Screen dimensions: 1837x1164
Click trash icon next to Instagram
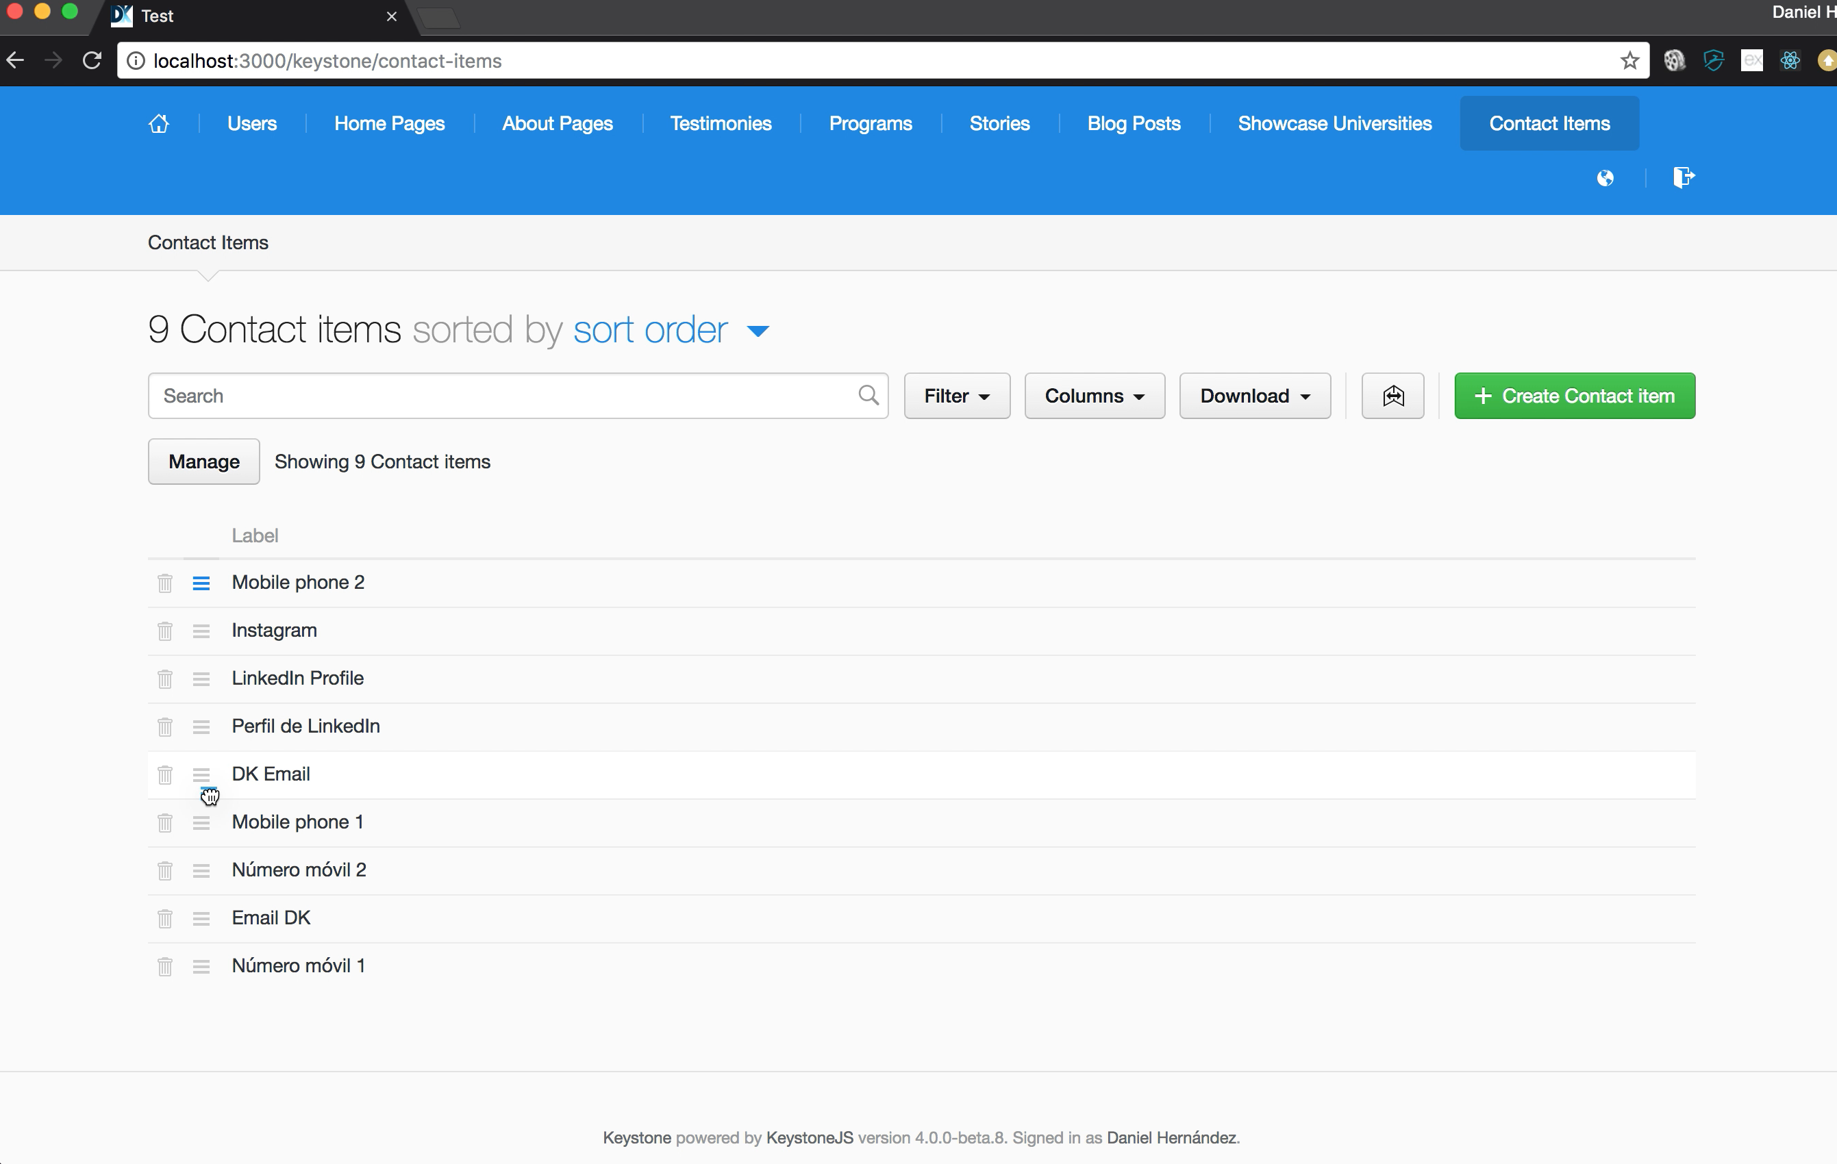[x=165, y=631]
